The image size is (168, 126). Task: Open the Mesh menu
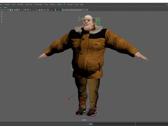tap(14, 5)
